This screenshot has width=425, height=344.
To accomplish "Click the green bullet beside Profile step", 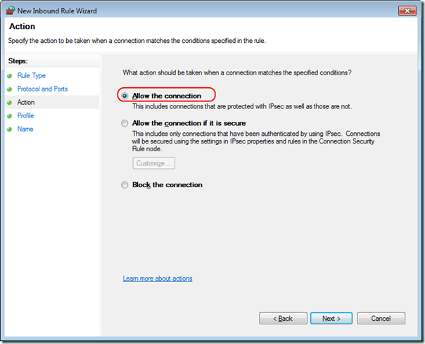I will click(10, 116).
